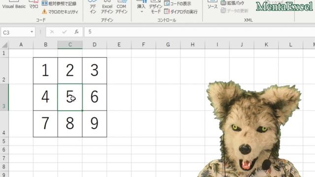315x177 pixels.
Task: Confirm entry with the checkmark icon
Action: [x=64, y=31]
